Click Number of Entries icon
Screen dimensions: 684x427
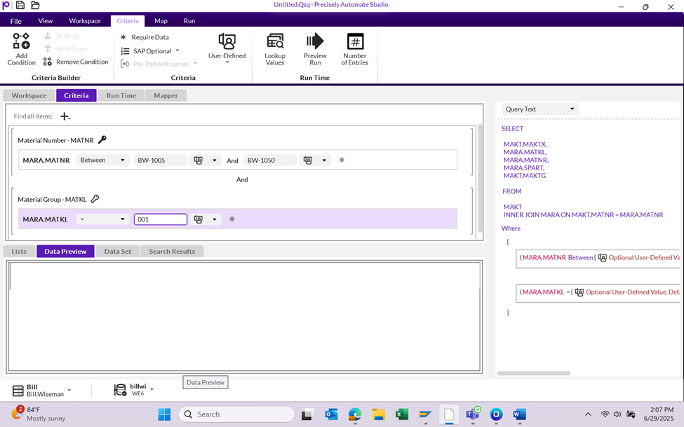coord(355,42)
